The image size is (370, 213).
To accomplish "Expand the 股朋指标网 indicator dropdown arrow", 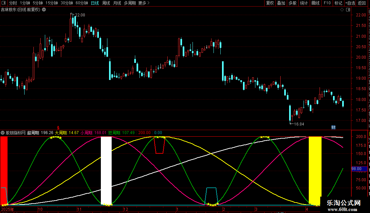I will [x=3, y=133].
